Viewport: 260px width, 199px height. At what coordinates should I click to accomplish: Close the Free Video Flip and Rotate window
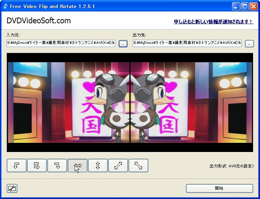click(254, 6)
